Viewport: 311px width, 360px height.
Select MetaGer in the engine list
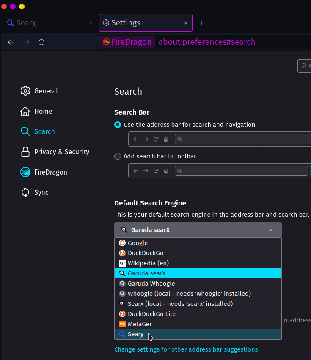[140, 324]
